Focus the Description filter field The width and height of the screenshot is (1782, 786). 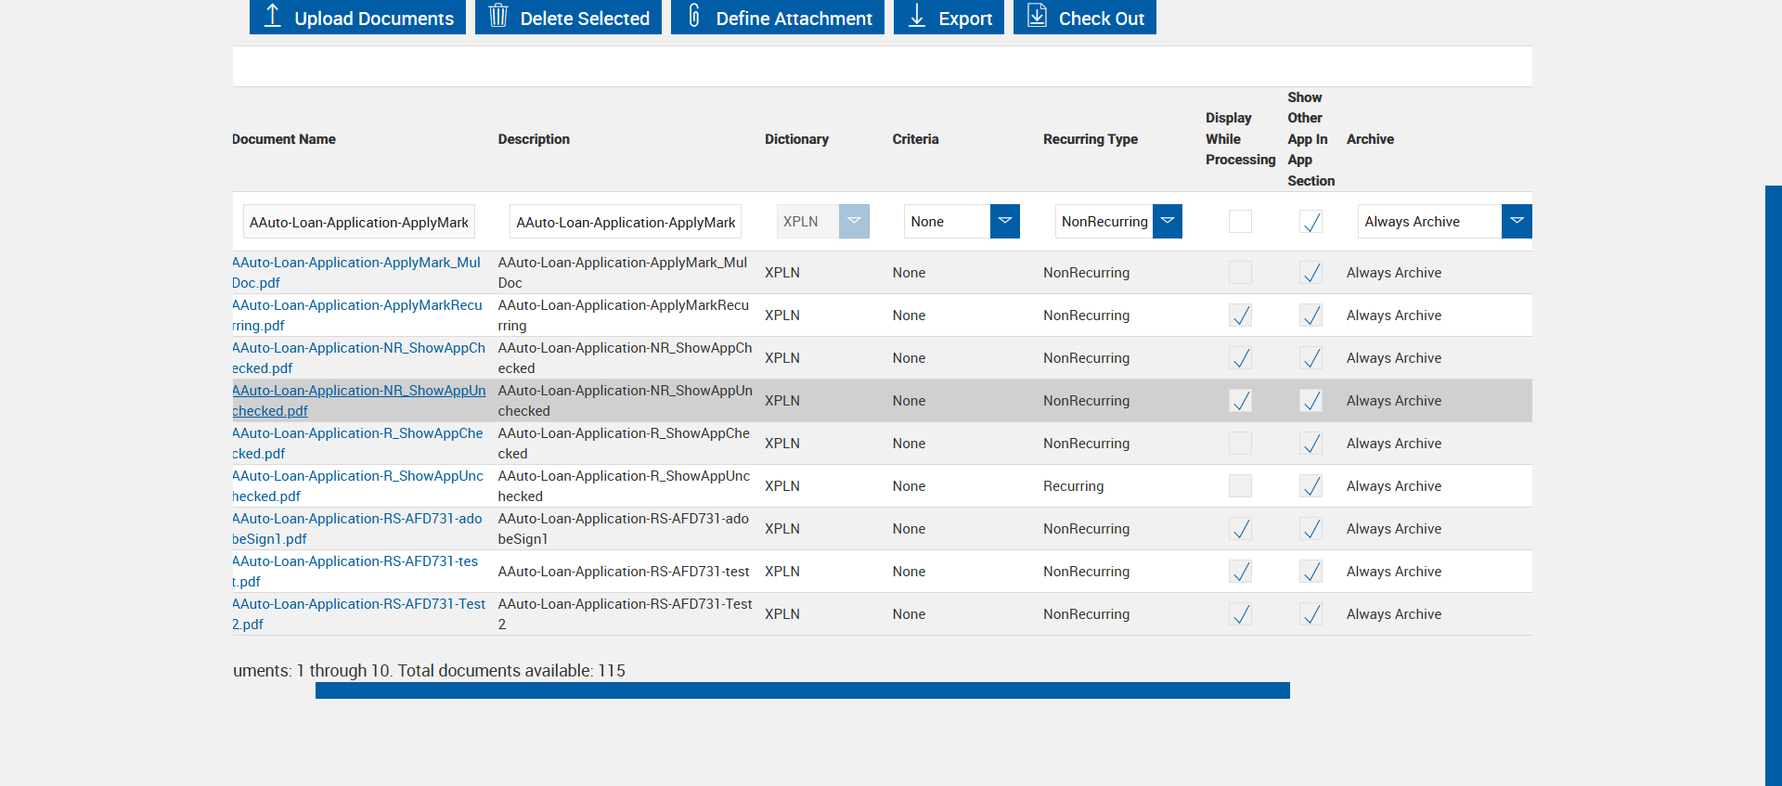tap(626, 222)
